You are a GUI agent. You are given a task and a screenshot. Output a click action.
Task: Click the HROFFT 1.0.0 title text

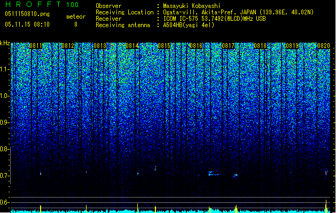point(42,4)
